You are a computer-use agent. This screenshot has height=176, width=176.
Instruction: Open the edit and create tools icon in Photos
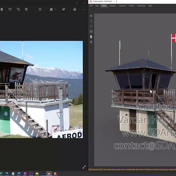pos(51,9)
